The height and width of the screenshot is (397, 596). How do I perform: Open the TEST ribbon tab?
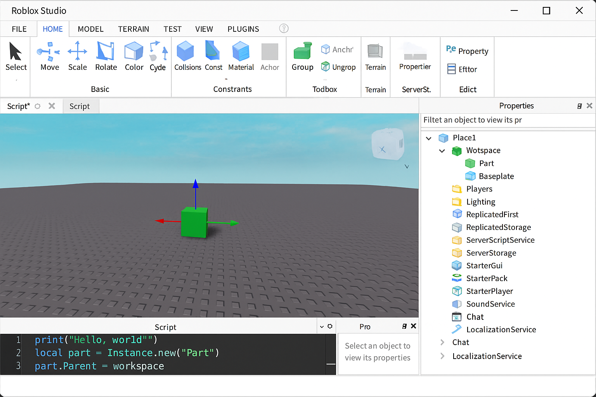click(172, 29)
